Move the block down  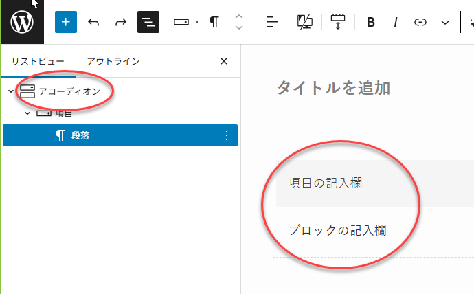(x=238, y=27)
